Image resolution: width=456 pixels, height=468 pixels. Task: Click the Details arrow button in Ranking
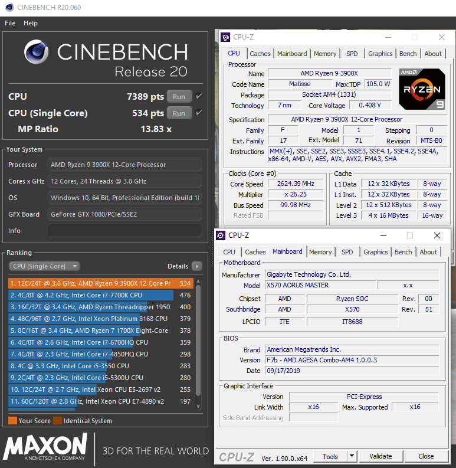197,266
